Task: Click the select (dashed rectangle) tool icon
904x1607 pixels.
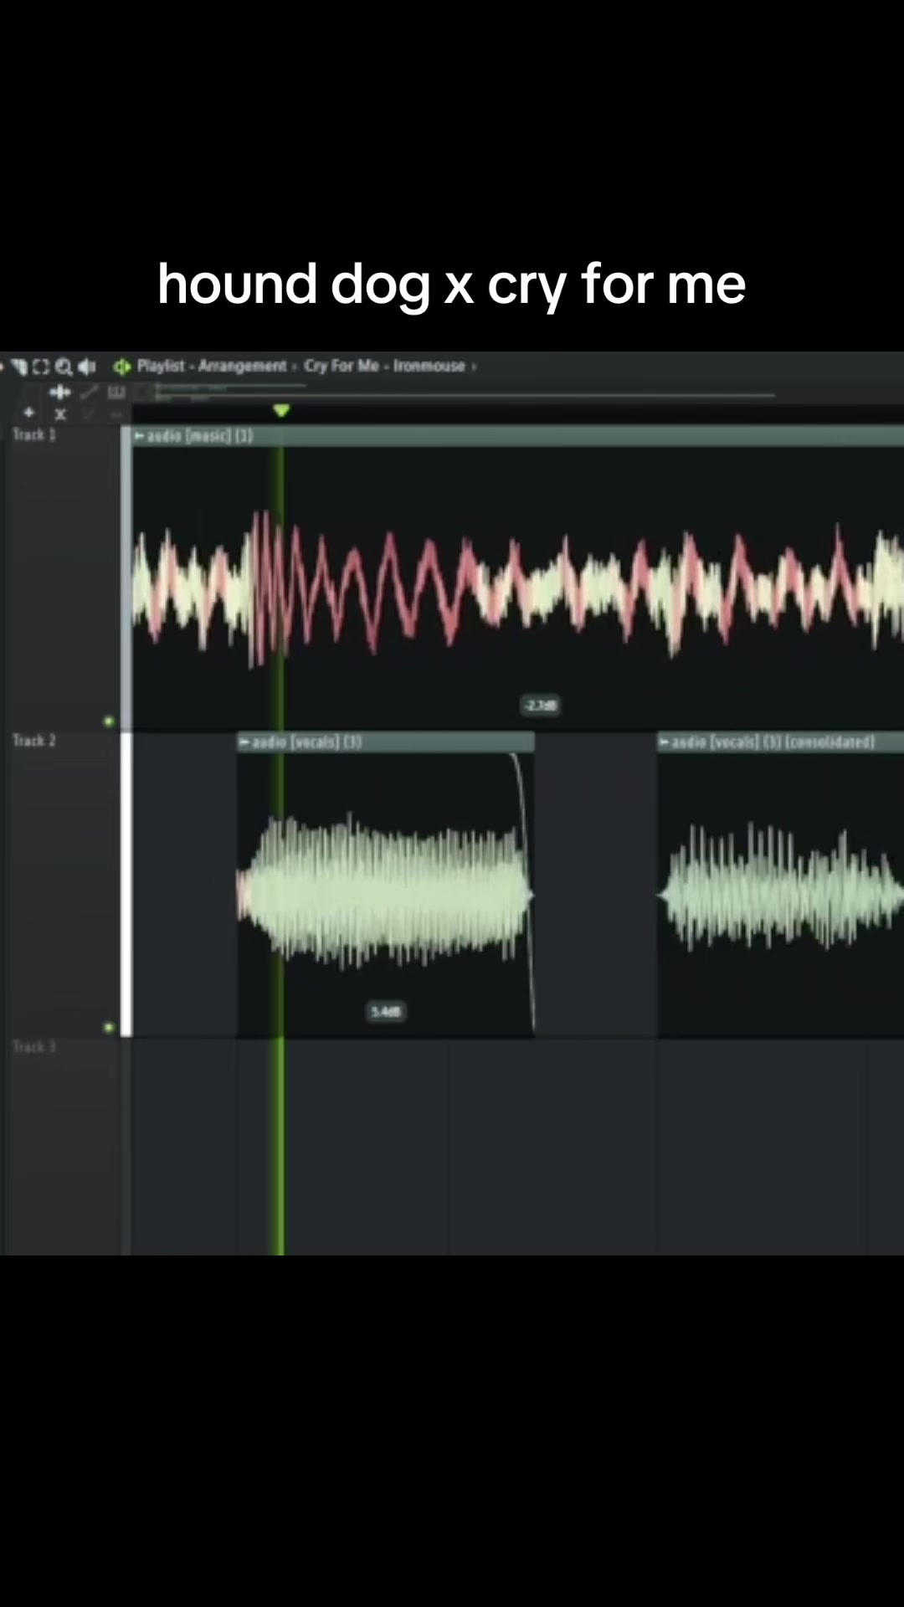Action: pos(40,367)
